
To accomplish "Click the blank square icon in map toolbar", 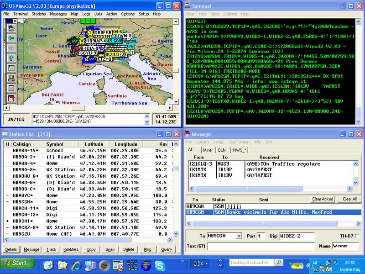I will (x=11, y=68).
